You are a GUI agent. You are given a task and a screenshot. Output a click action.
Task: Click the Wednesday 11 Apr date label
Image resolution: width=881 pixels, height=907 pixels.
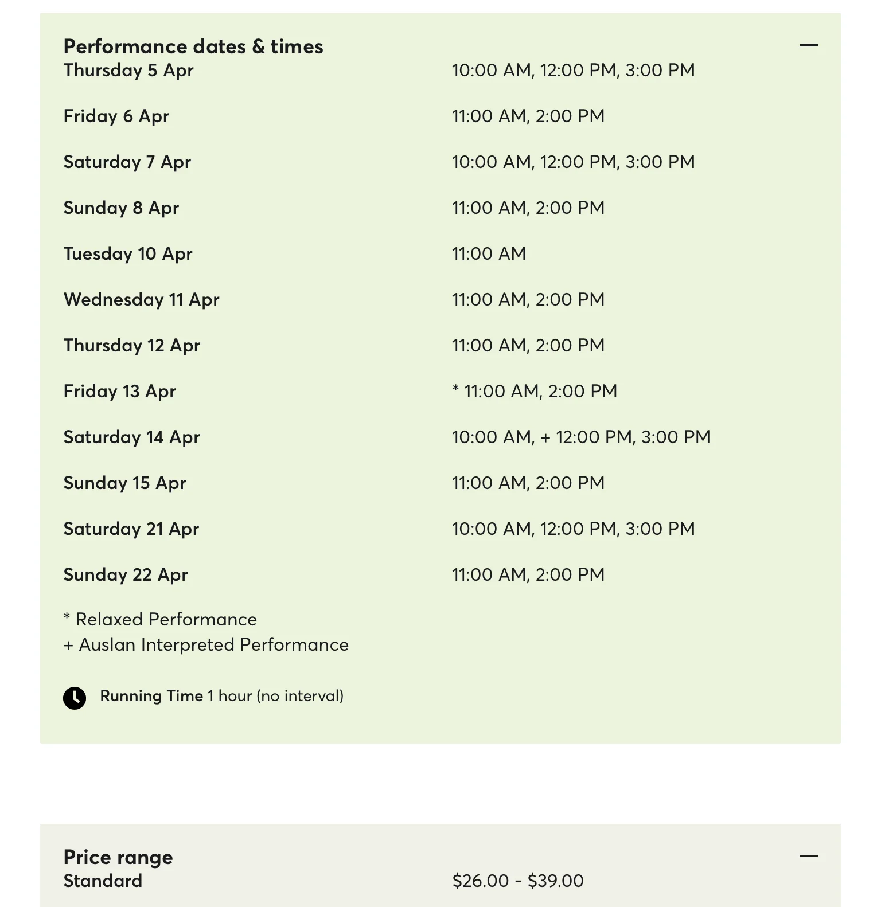tap(142, 299)
